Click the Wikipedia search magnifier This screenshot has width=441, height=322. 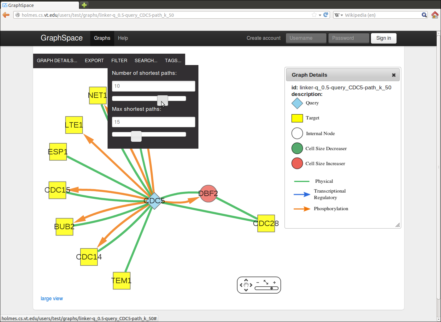(424, 15)
